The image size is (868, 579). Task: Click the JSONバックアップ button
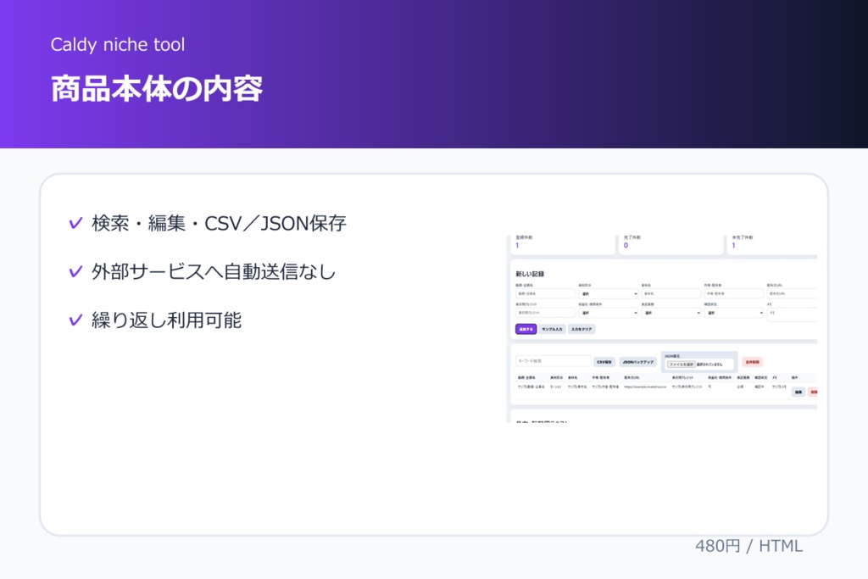[x=637, y=362]
